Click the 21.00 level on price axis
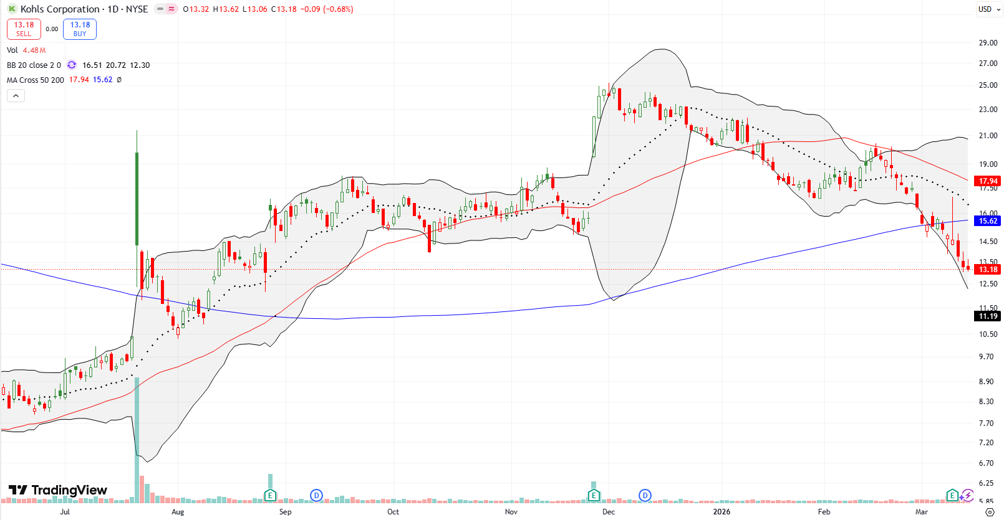 (988, 136)
